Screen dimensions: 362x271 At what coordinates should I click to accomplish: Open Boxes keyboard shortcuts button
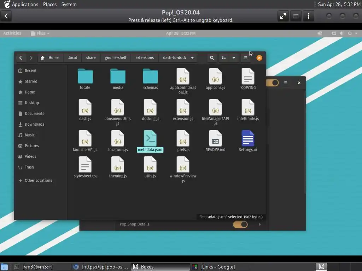(296, 16)
